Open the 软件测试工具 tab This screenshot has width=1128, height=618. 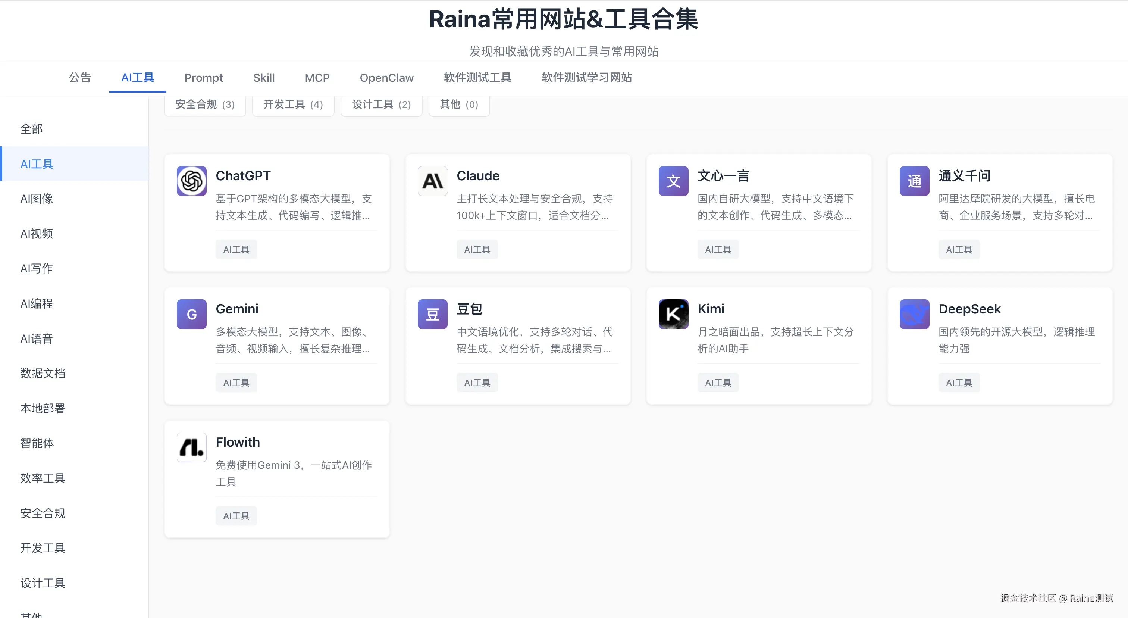[x=477, y=78]
